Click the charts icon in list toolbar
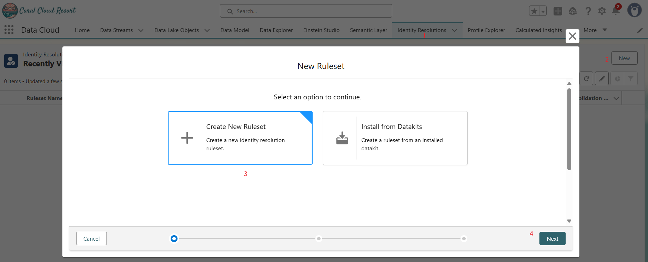 tap(617, 78)
